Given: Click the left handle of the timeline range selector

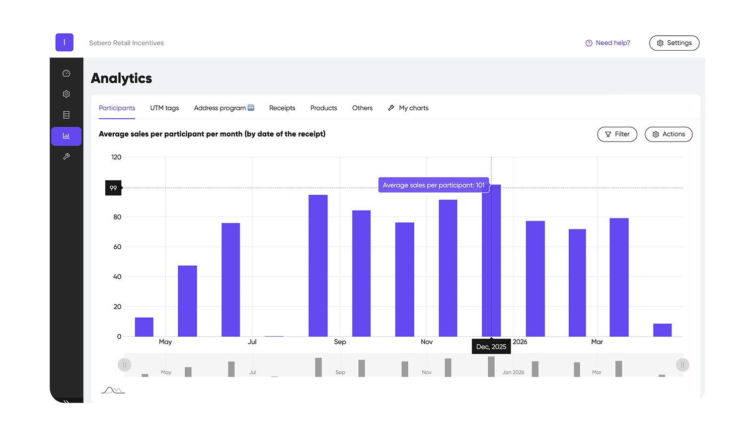Looking at the screenshot, I should [x=124, y=364].
